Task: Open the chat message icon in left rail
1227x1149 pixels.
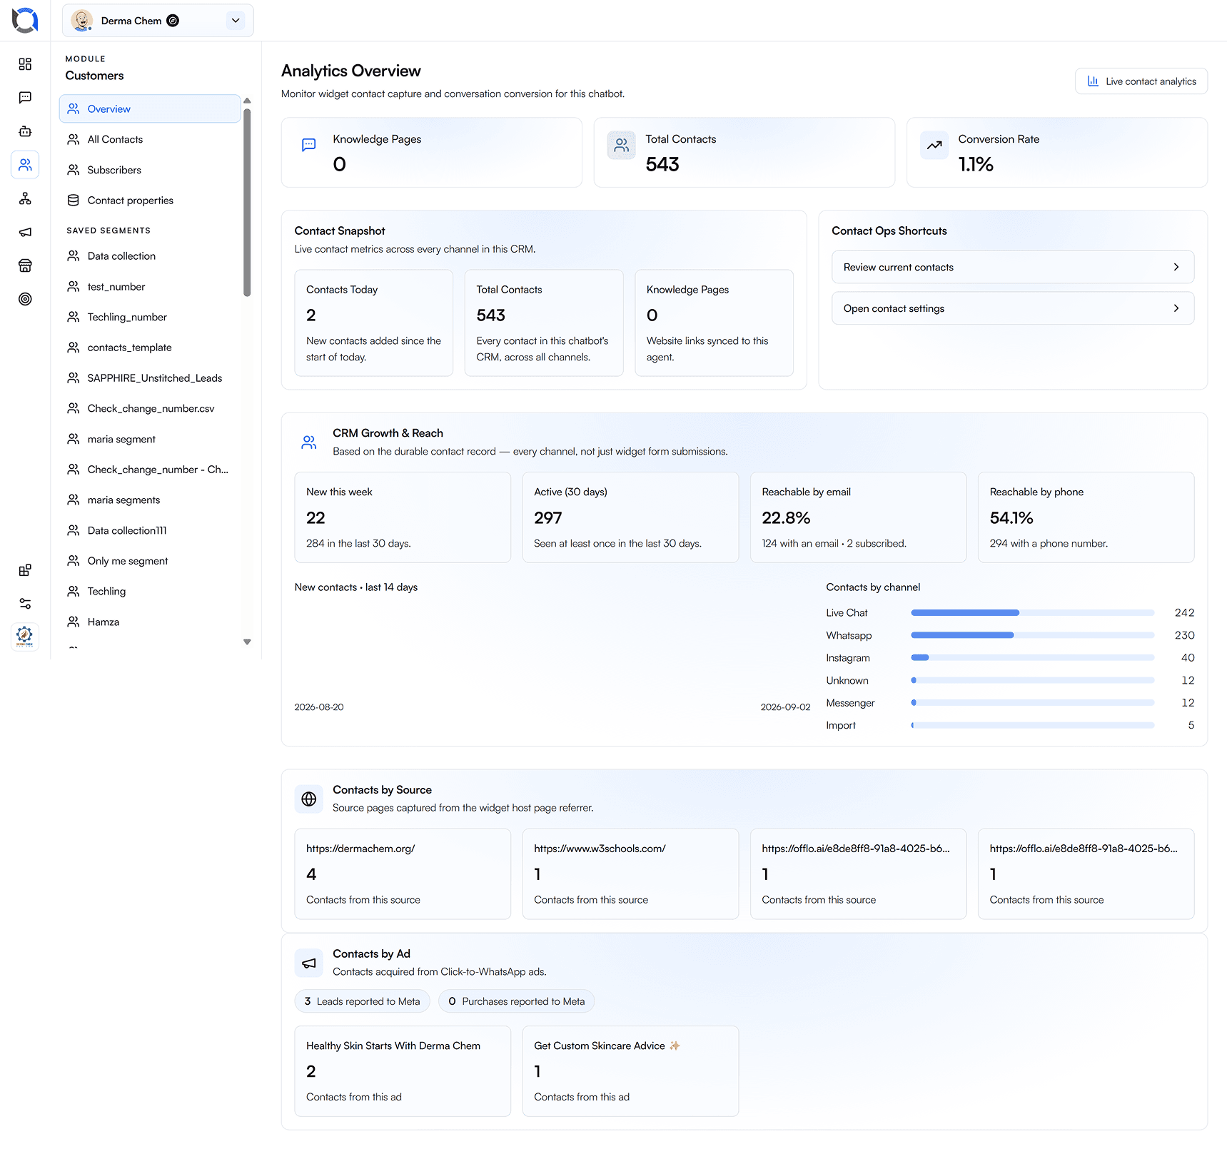Action: pos(25,98)
